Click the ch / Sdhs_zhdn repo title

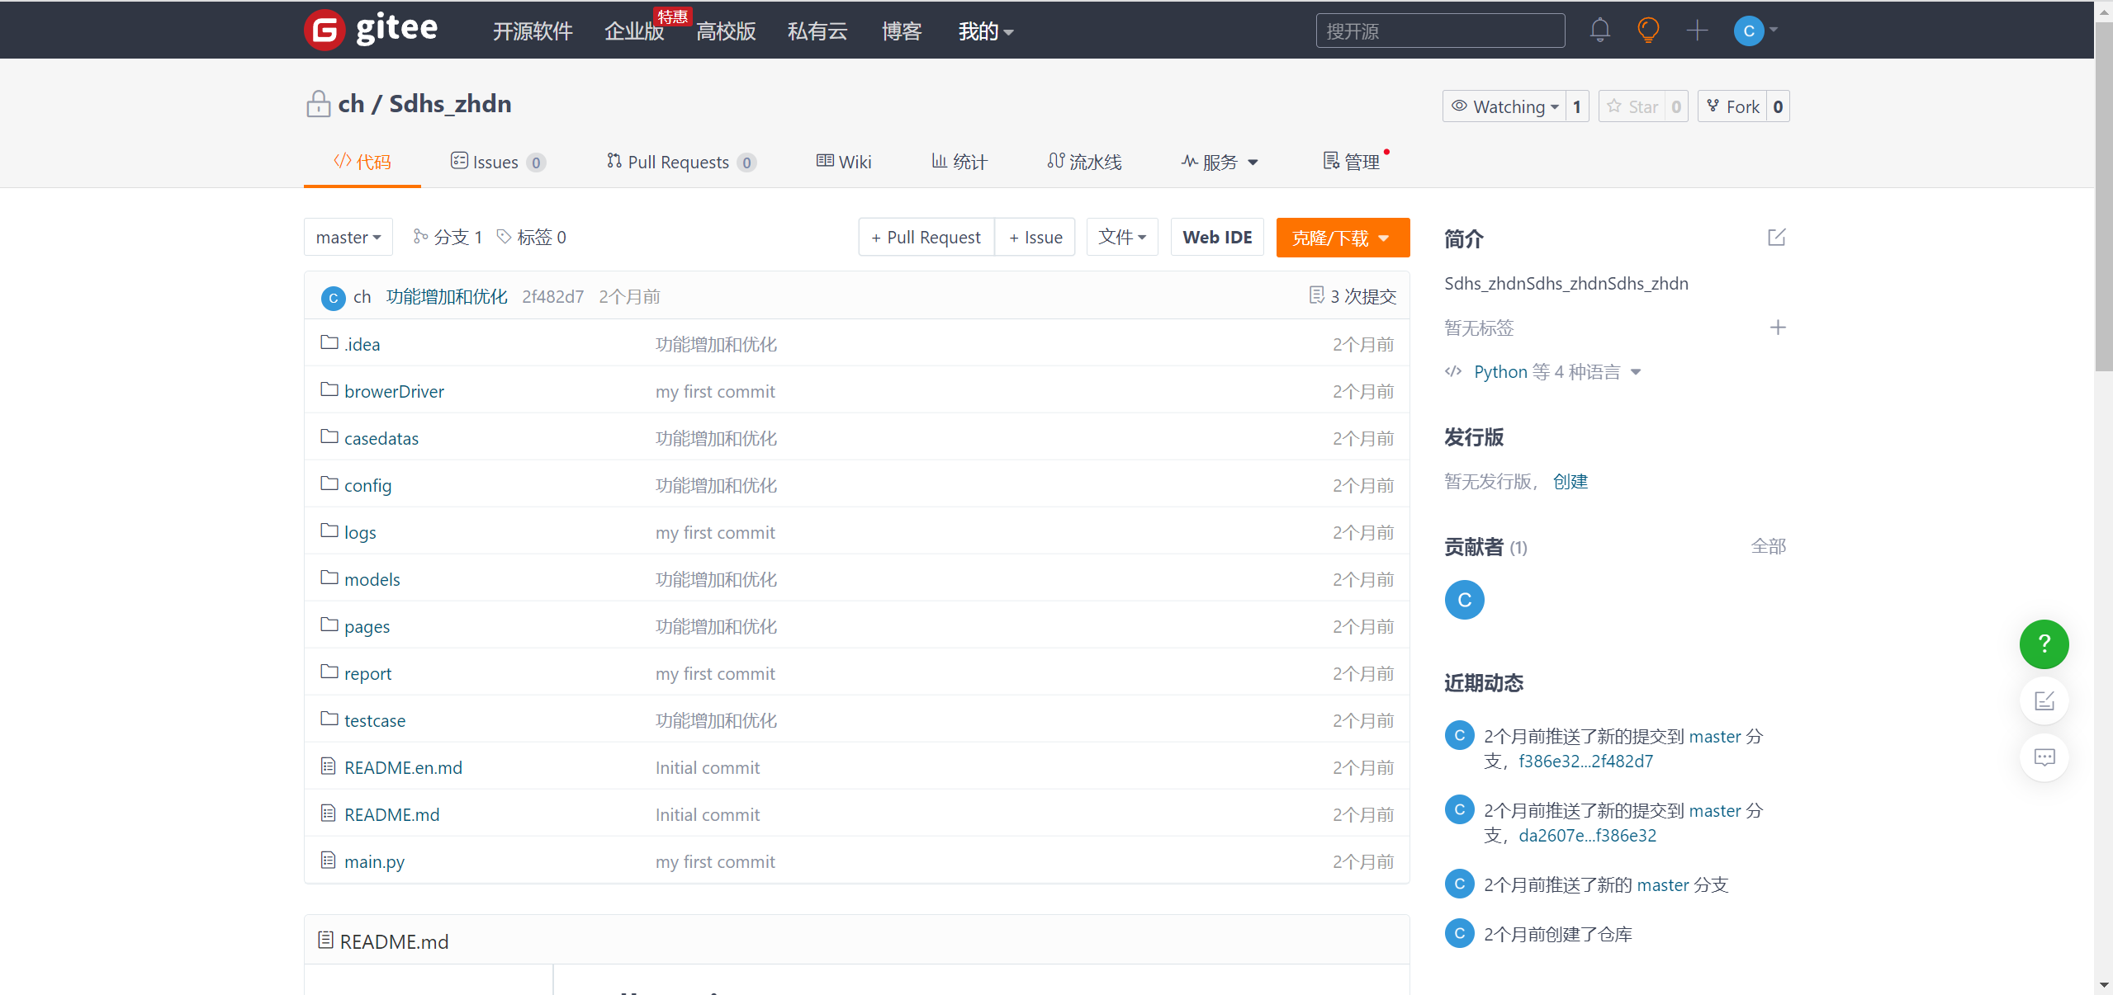[425, 104]
